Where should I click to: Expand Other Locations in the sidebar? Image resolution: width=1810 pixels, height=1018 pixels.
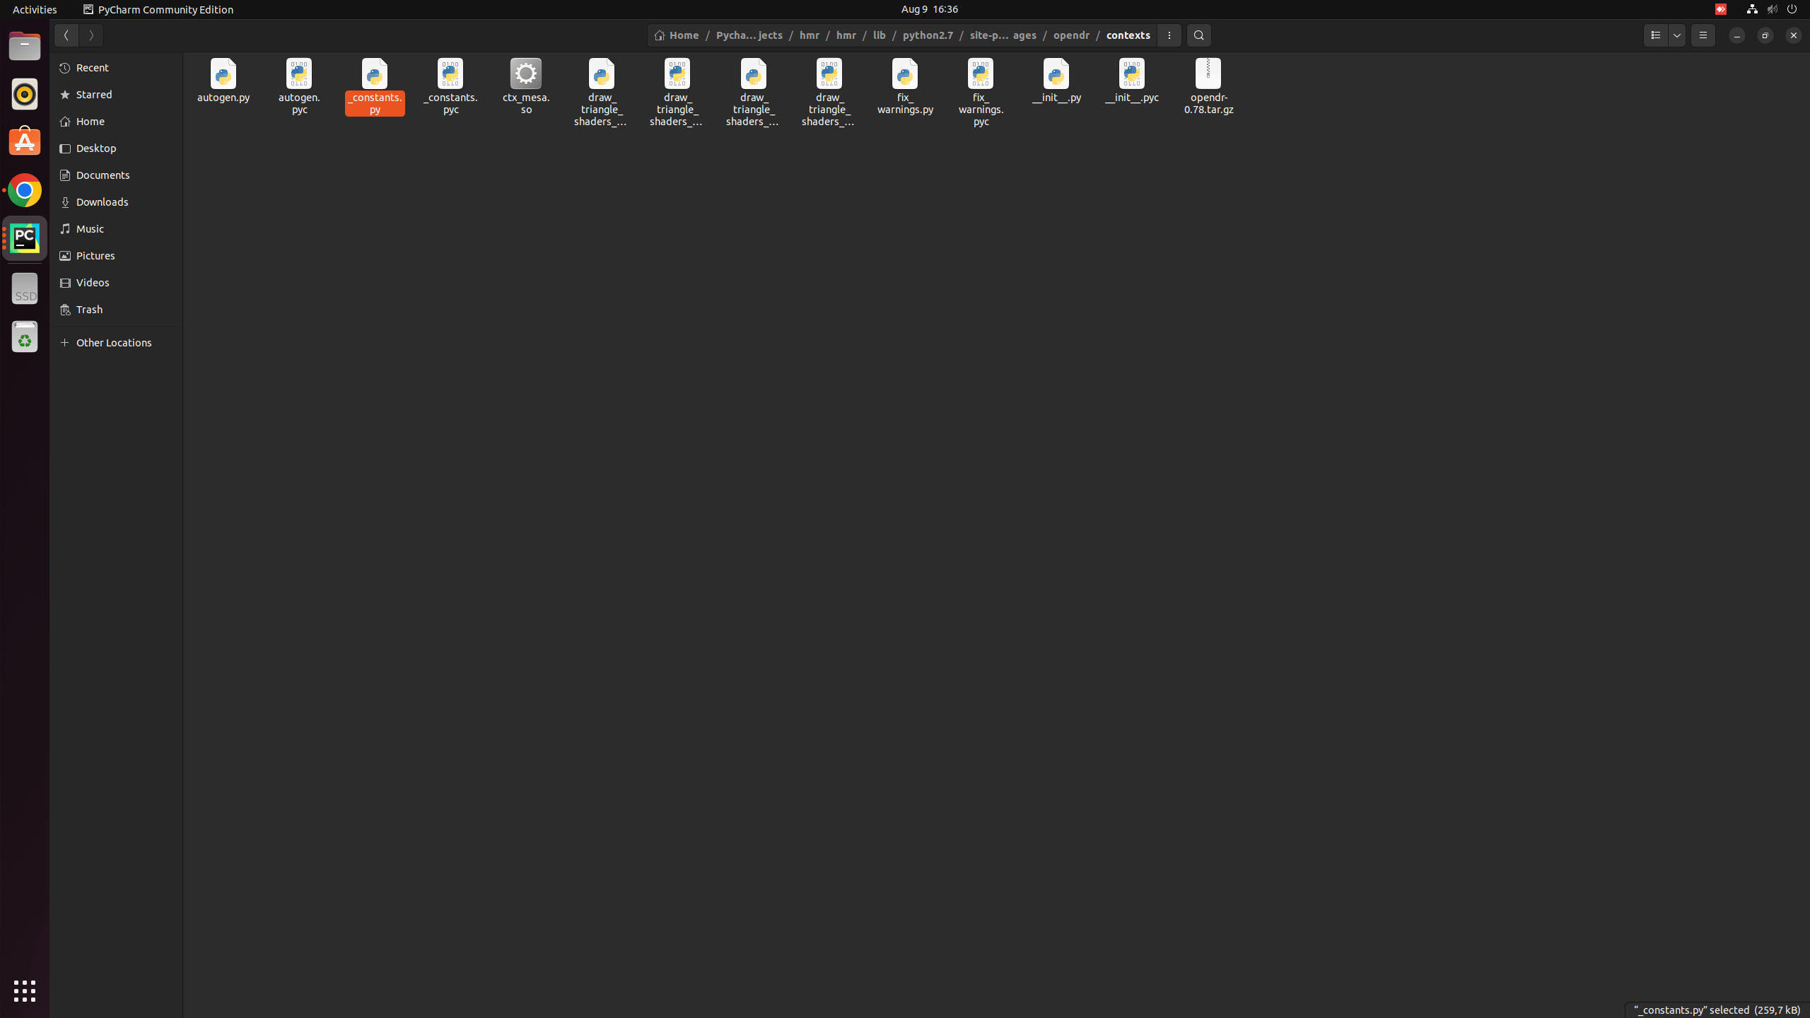113,343
